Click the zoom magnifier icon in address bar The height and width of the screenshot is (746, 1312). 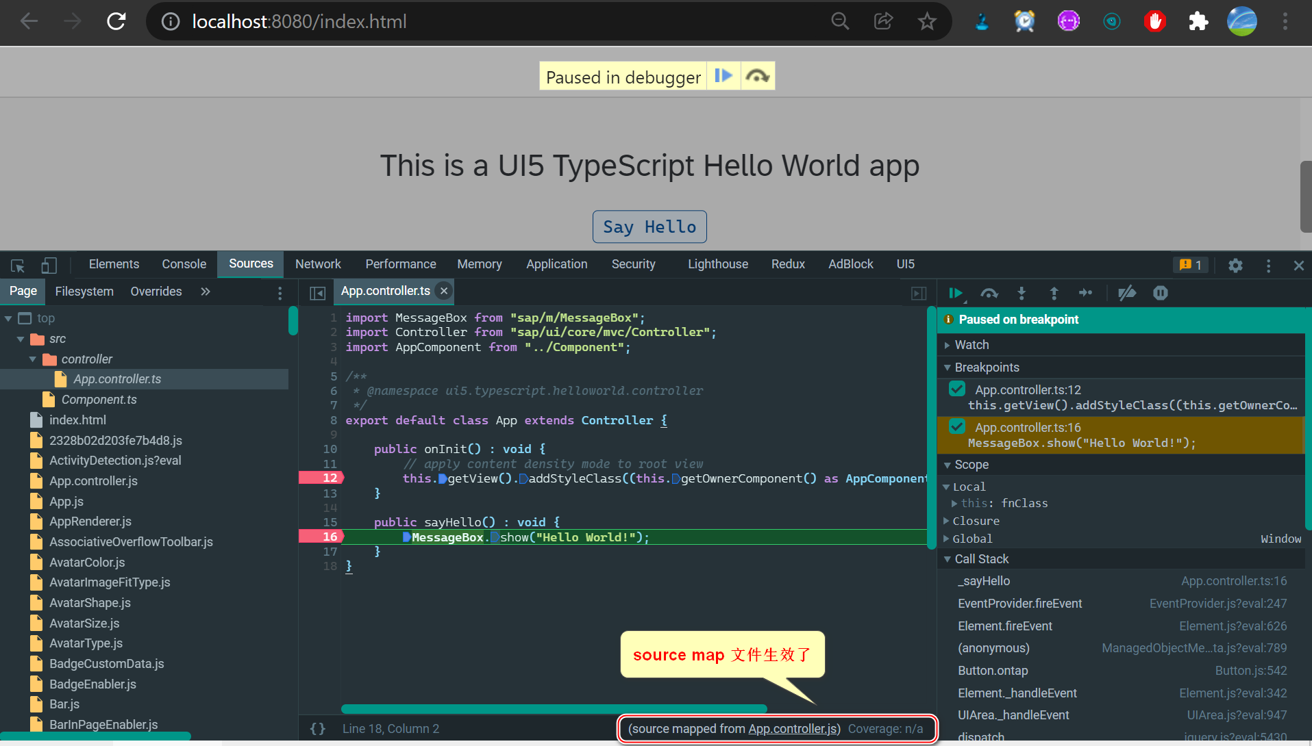point(840,21)
